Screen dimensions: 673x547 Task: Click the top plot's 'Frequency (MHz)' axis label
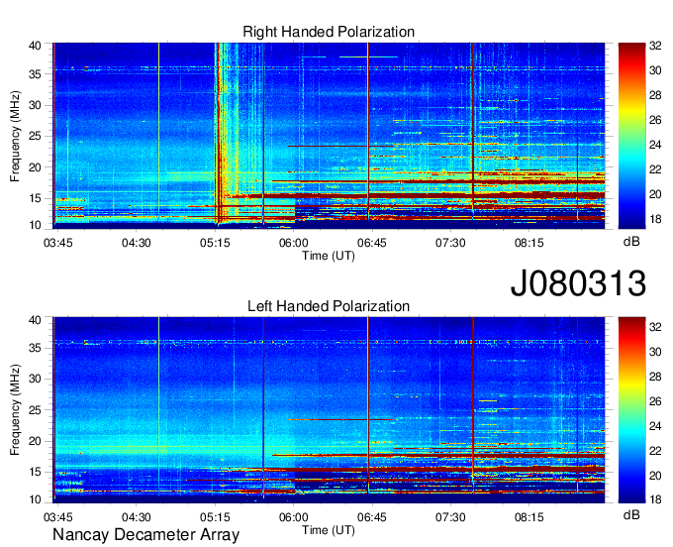coord(15,136)
